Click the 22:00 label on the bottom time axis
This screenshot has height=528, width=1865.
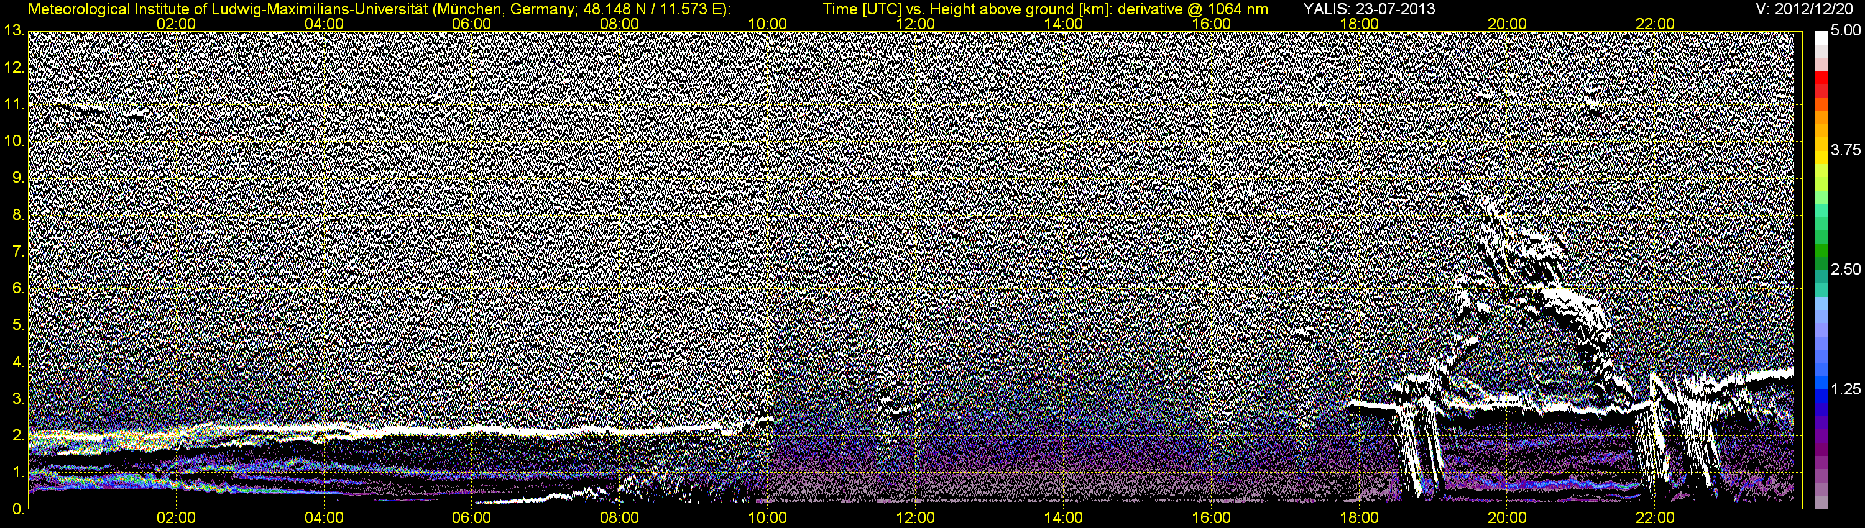click(x=1655, y=518)
